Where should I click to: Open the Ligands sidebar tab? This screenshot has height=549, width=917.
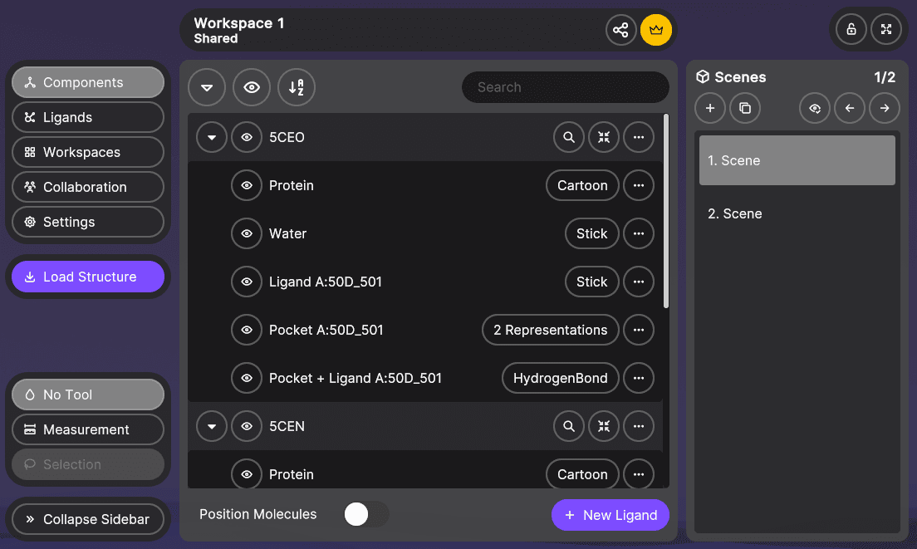(x=88, y=118)
